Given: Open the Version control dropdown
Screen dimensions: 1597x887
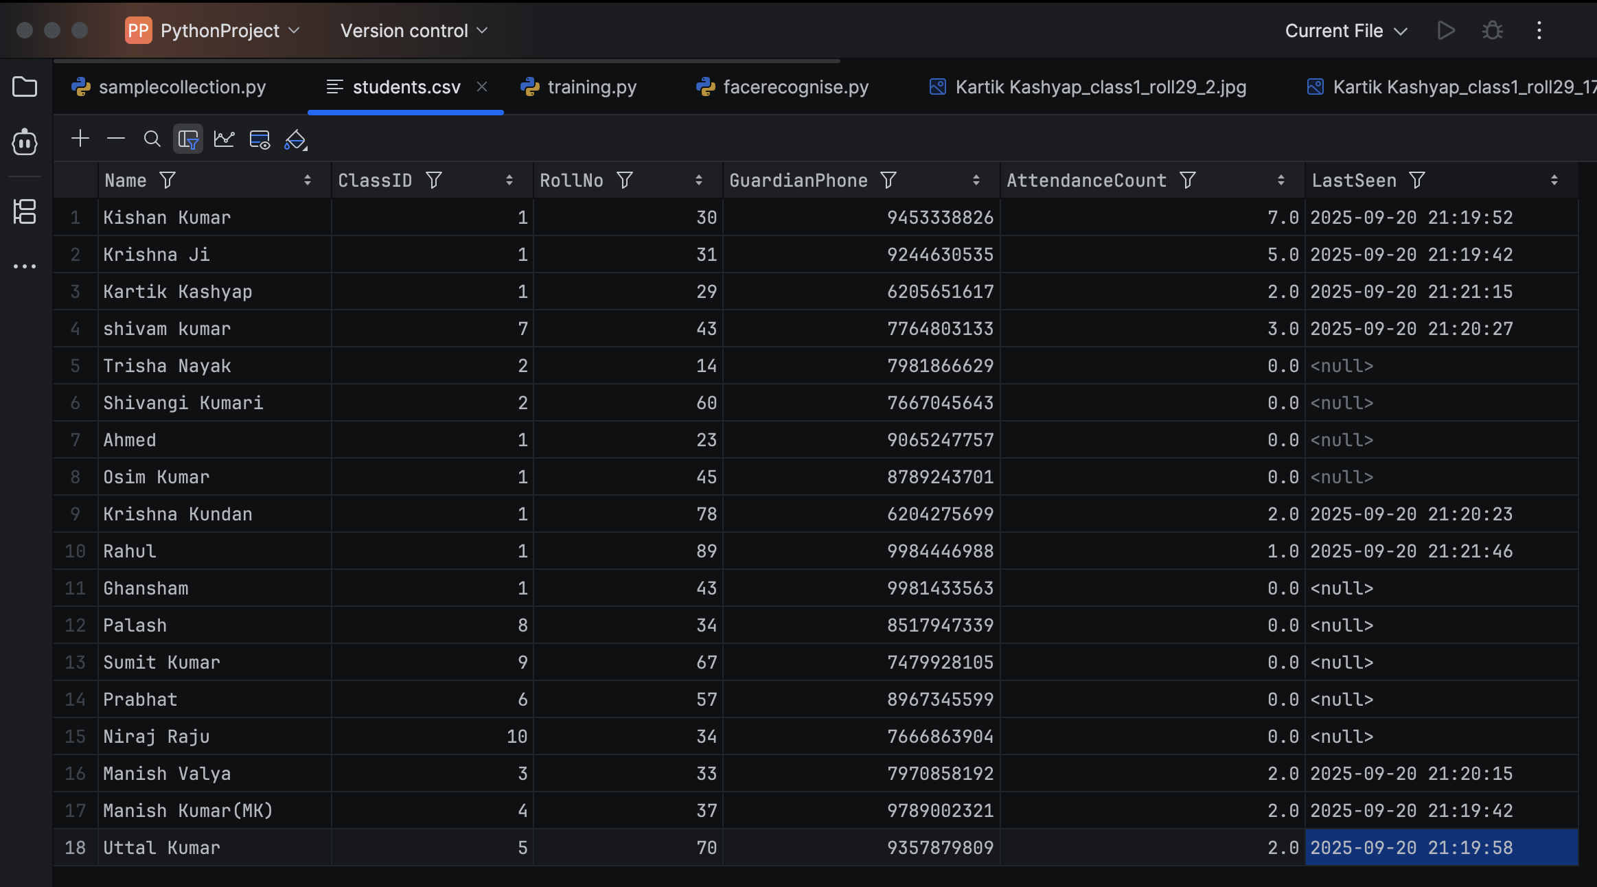Looking at the screenshot, I should 414,31.
